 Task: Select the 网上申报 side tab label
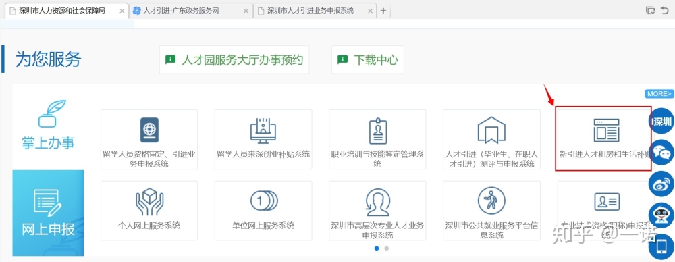coord(48,230)
